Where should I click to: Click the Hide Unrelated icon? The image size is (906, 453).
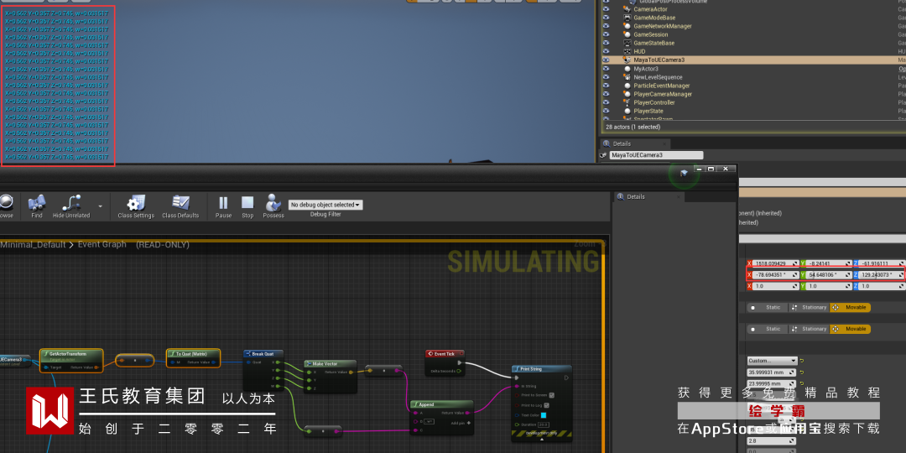71,206
